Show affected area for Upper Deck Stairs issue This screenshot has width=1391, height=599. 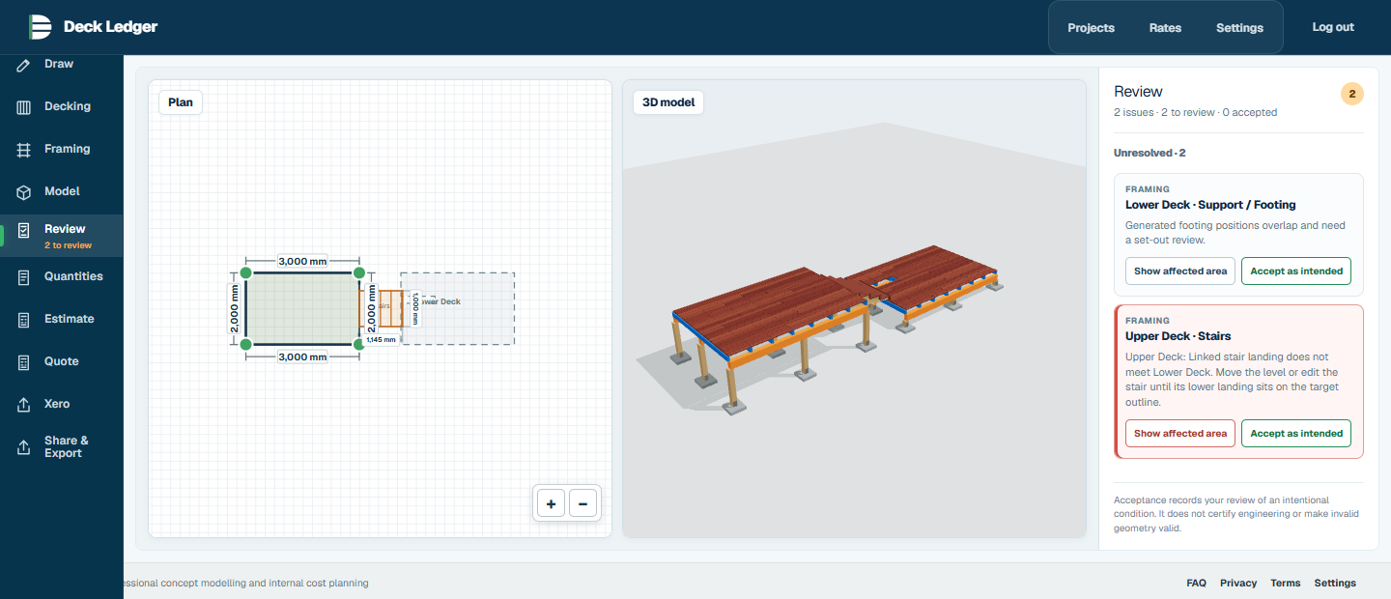pos(1180,434)
